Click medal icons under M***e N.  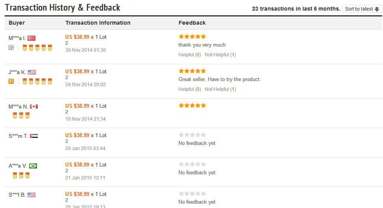[x=21, y=116]
